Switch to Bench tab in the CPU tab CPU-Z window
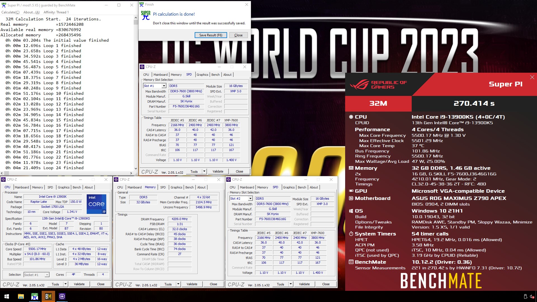The width and height of the screenshot is (537, 302). click(77, 187)
